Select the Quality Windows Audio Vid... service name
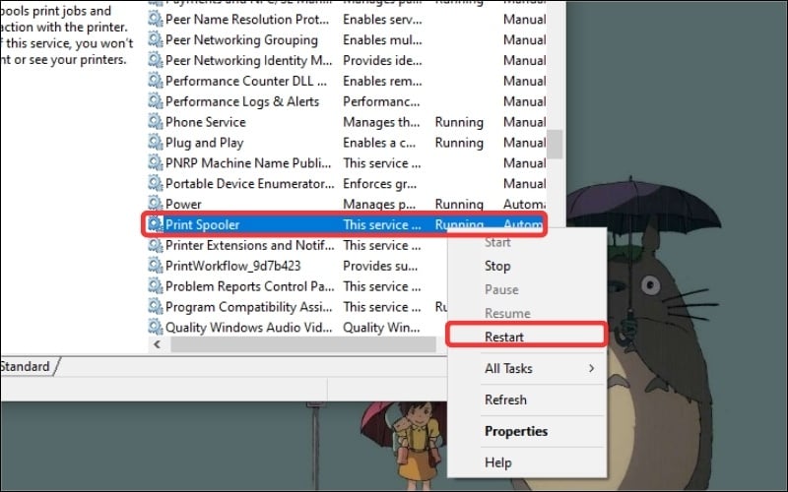 coord(249,328)
